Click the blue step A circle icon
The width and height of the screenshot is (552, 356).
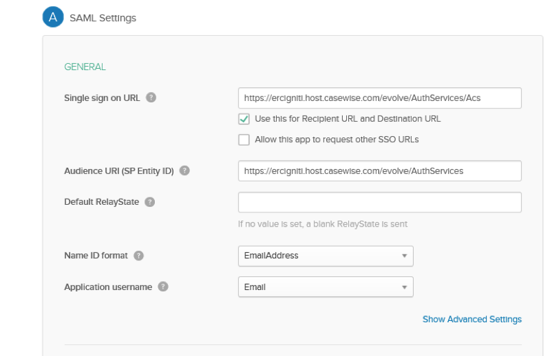click(x=53, y=18)
